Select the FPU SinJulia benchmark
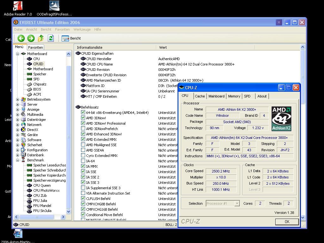This screenshot has height=243, width=324. (x=42, y=210)
